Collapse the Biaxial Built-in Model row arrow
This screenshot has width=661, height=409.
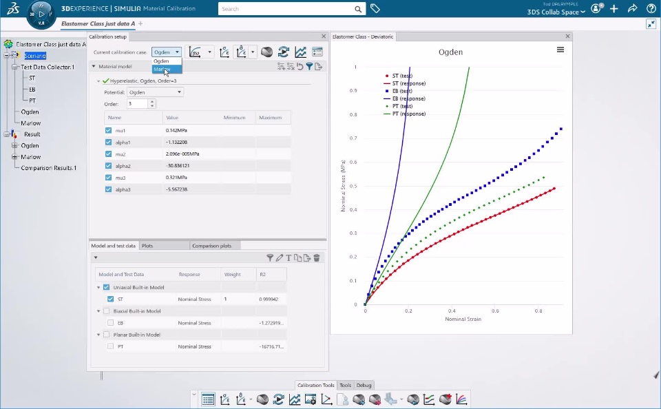tap(98, 311)
